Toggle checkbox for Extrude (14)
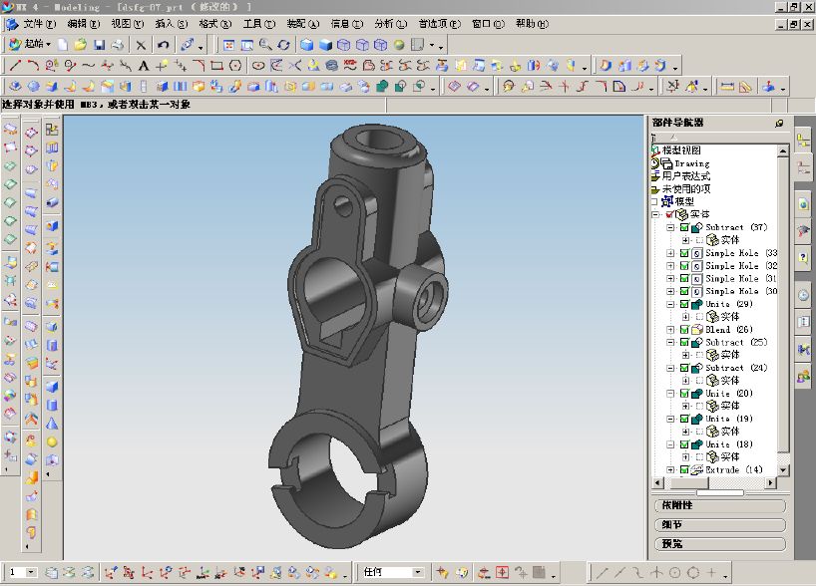 (x=685, y=469)
